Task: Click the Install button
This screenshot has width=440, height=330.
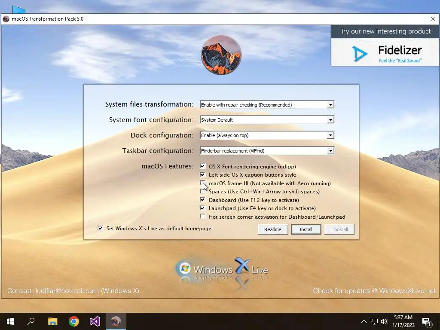Action: coord(306,229)
